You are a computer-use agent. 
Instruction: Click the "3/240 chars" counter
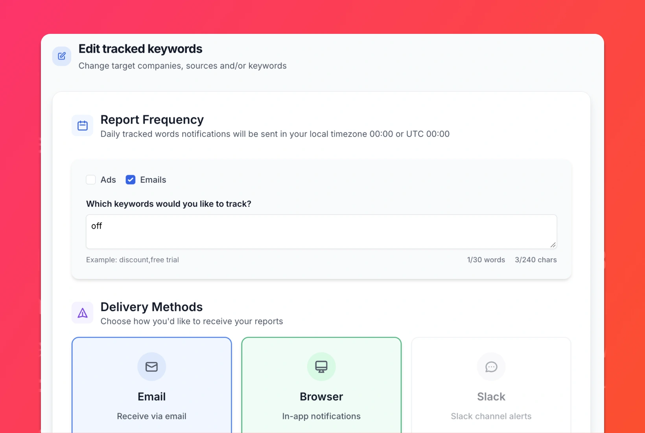536,260
